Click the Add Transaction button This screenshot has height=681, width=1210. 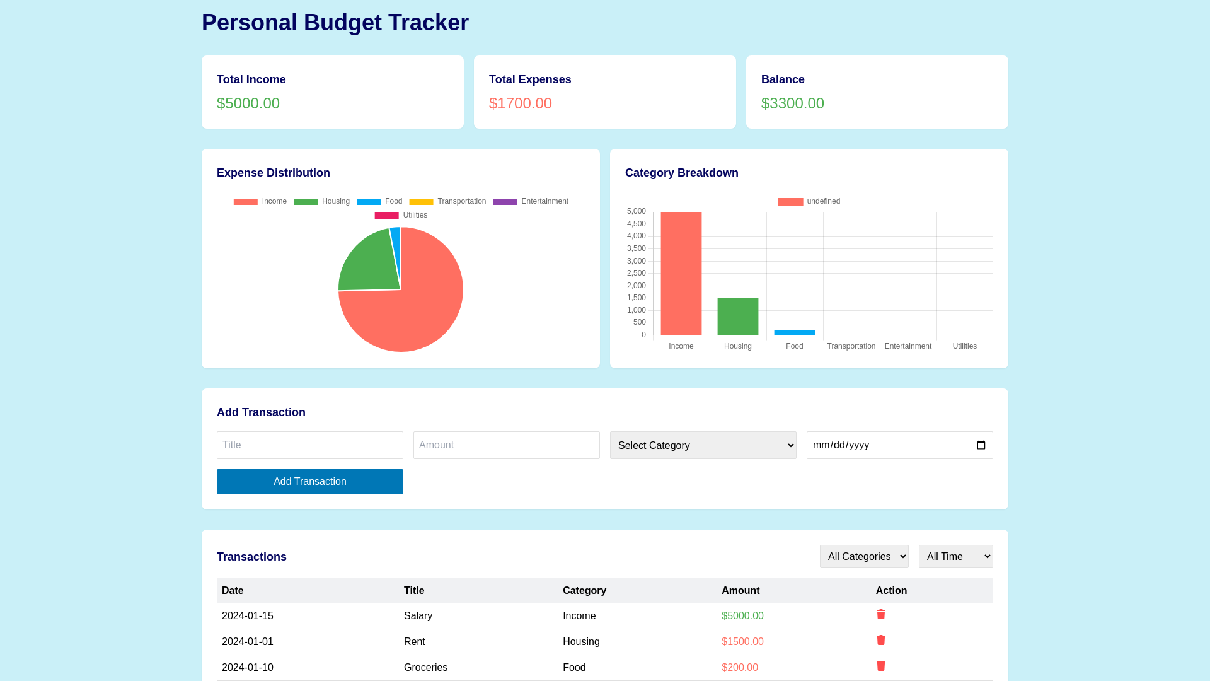coord(309,482)
